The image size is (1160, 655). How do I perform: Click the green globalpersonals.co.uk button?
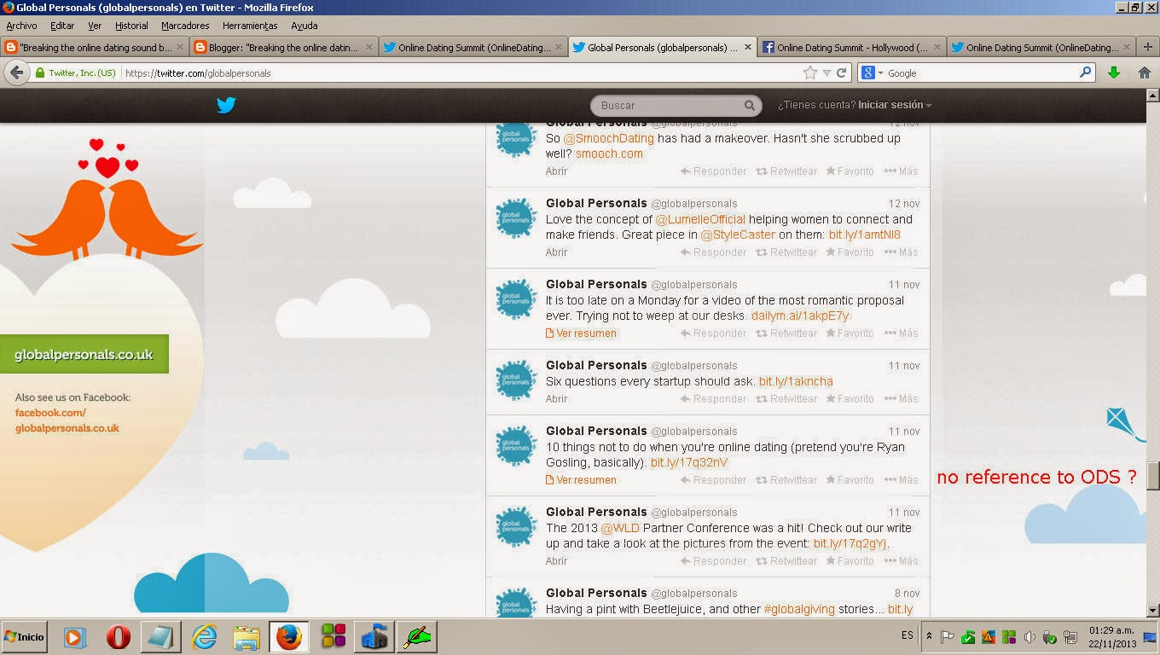[x=84, y=354]
